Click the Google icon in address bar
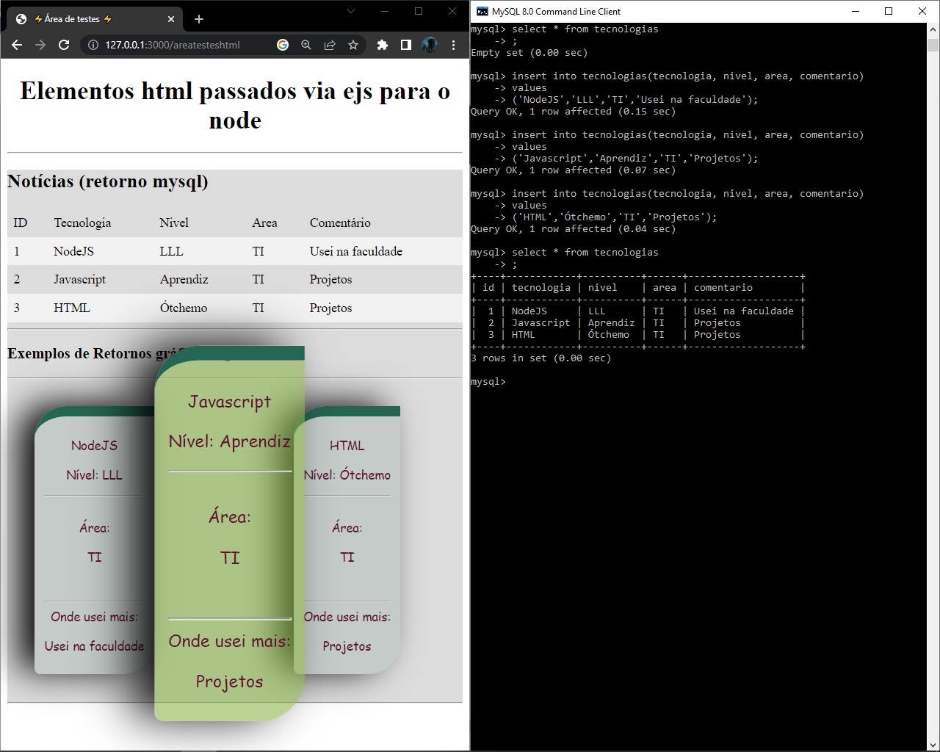 (283, 45)
